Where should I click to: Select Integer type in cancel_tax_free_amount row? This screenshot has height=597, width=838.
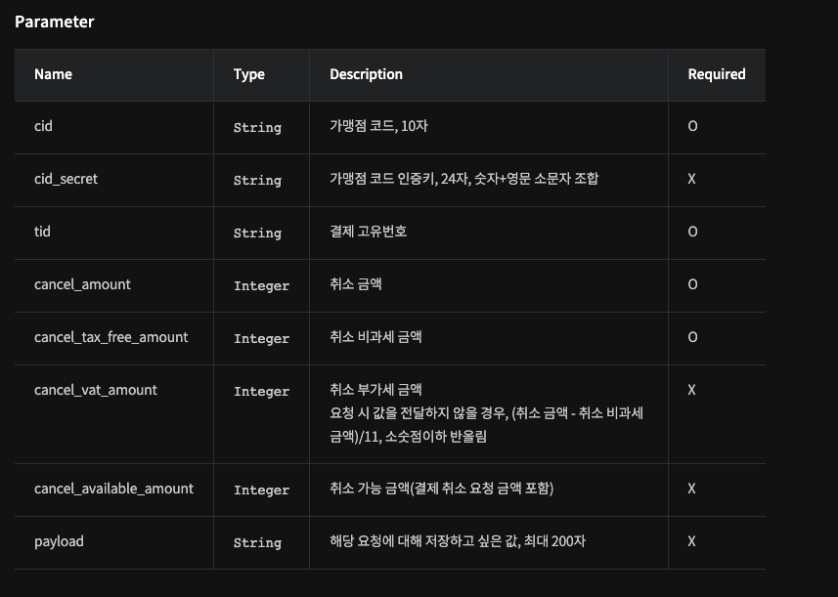point(261,339)
